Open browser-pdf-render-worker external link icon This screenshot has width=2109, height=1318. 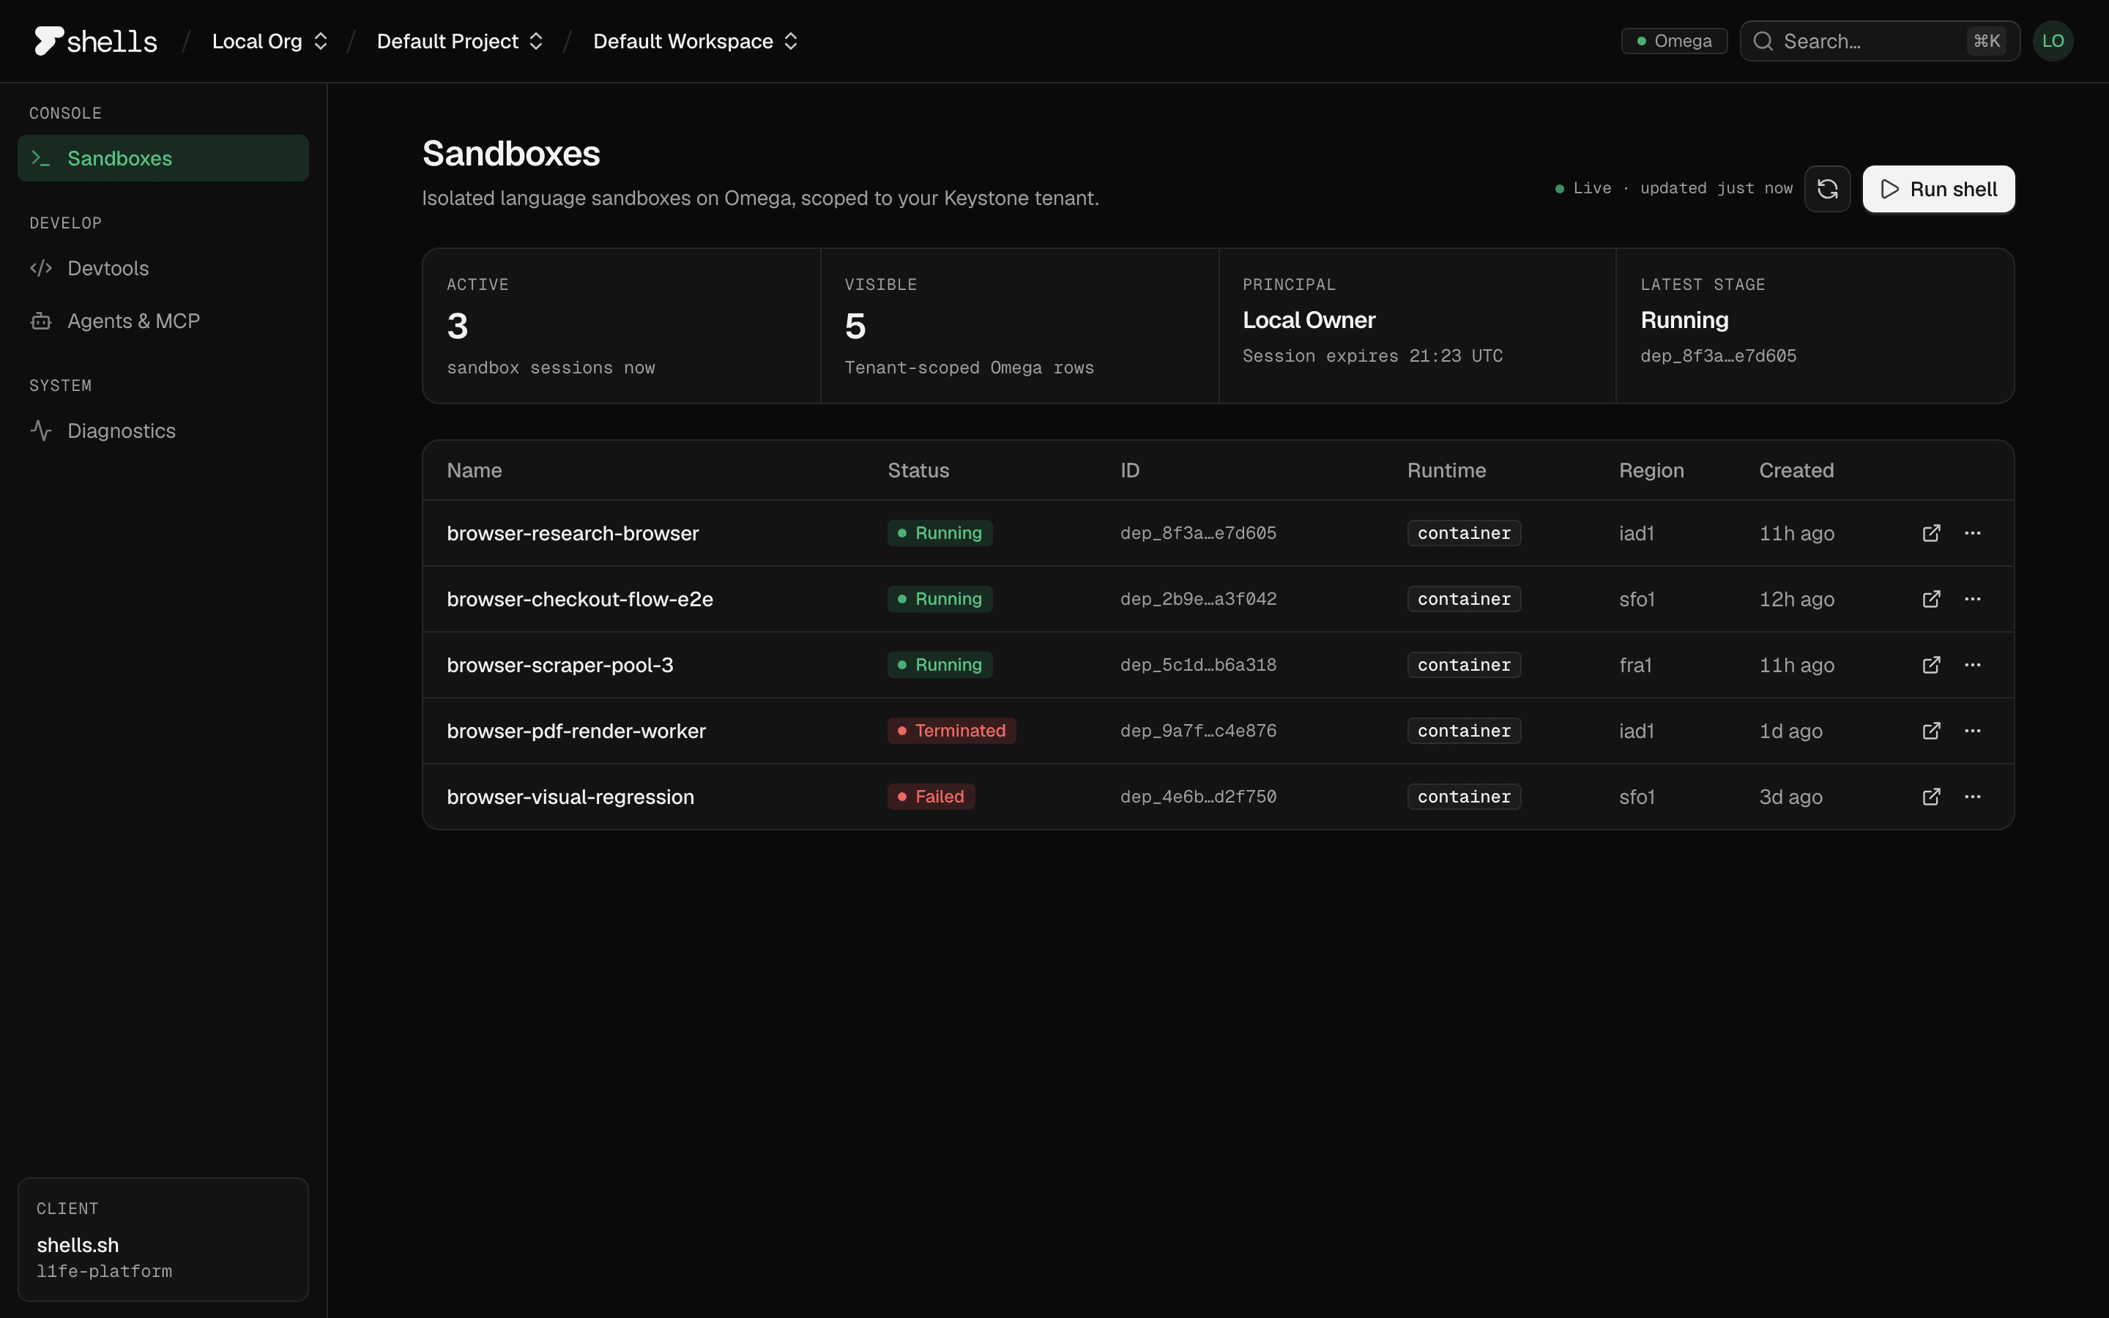1931,731
